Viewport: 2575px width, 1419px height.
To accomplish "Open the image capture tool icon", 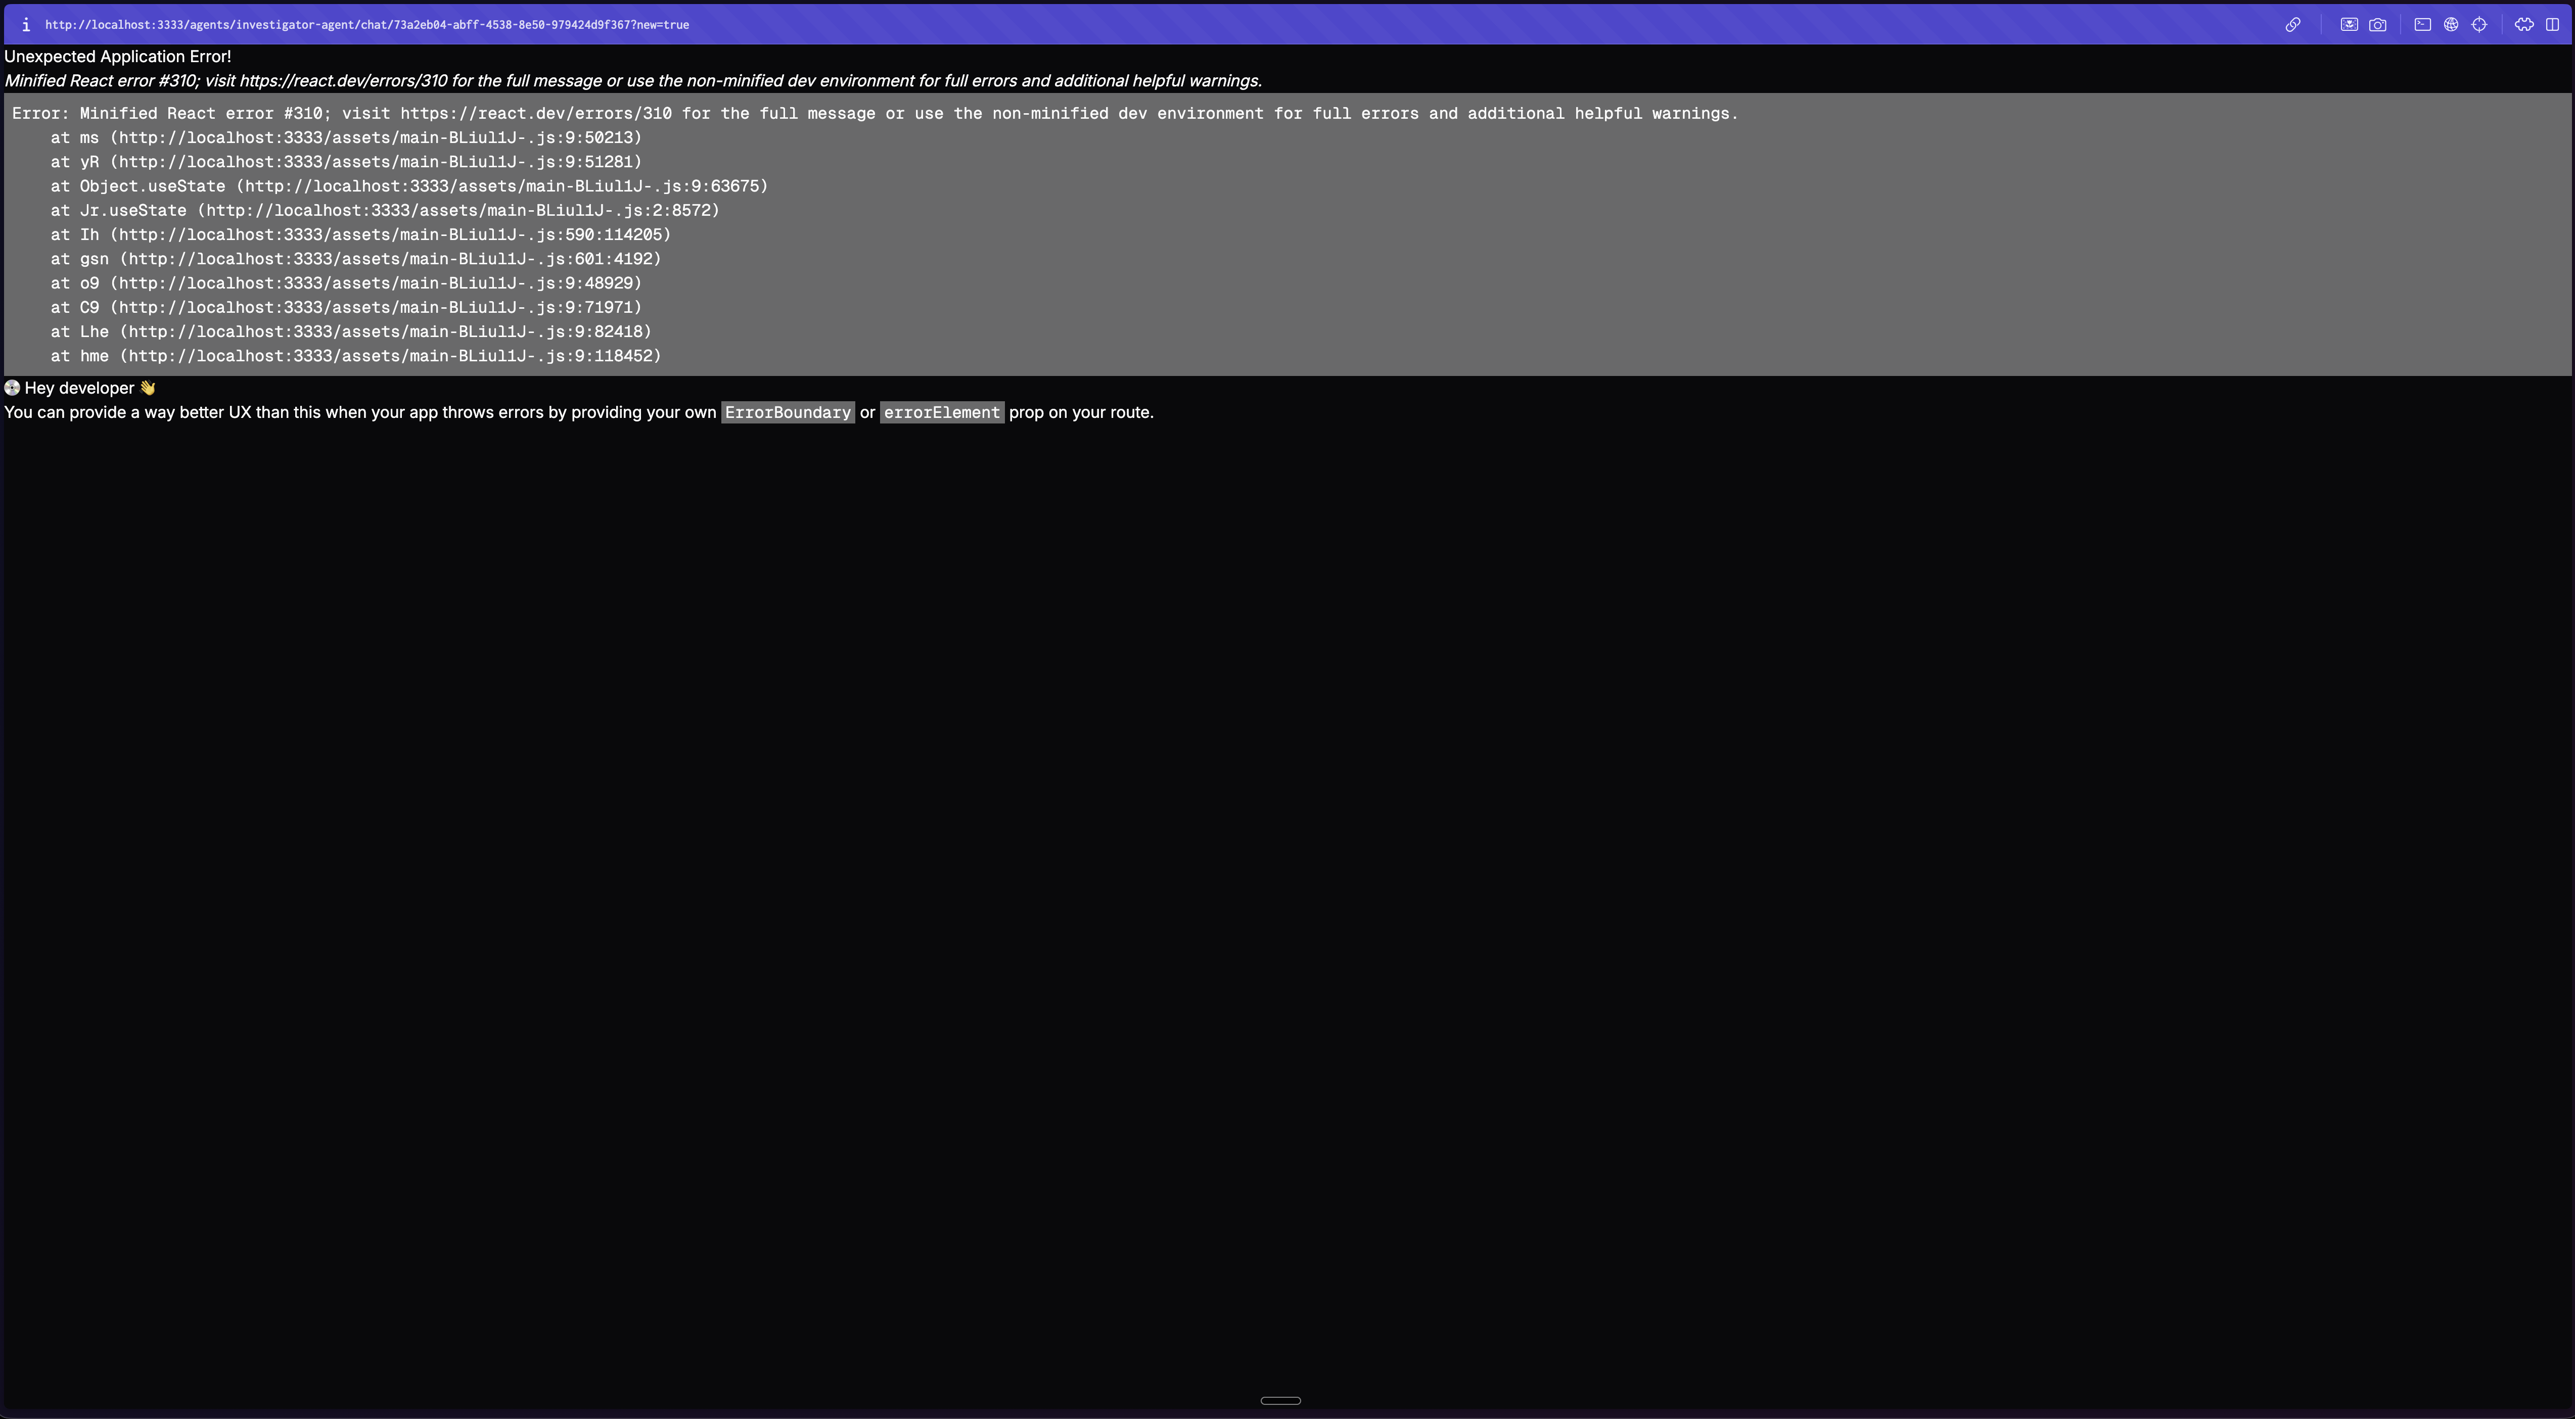I will [x=2349, y=25].
